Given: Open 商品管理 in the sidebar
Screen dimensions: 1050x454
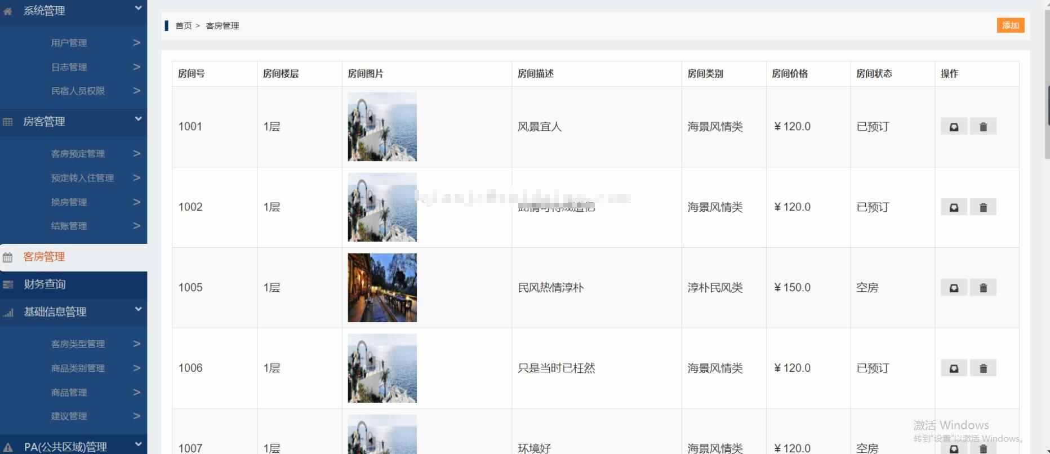Looking at the screenshot, I should [69, 392].
